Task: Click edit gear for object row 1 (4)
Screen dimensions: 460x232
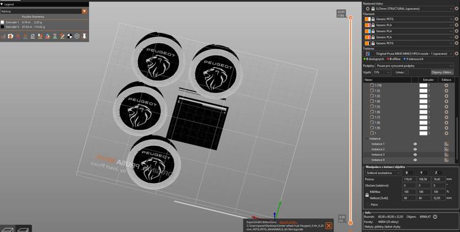Action: (x=446, y=101)
